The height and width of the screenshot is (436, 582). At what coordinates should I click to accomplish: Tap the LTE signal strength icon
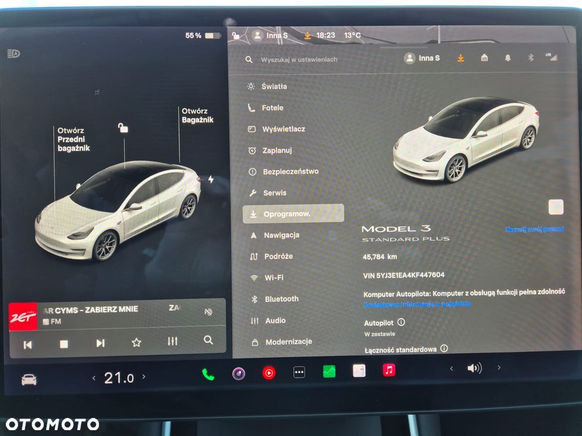point(552,57)
